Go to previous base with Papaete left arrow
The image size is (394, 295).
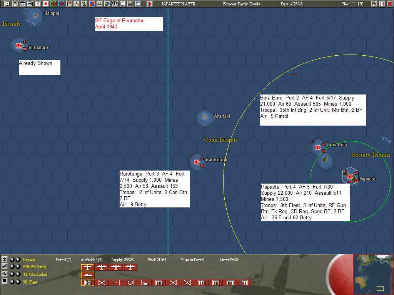pos(12,259)
